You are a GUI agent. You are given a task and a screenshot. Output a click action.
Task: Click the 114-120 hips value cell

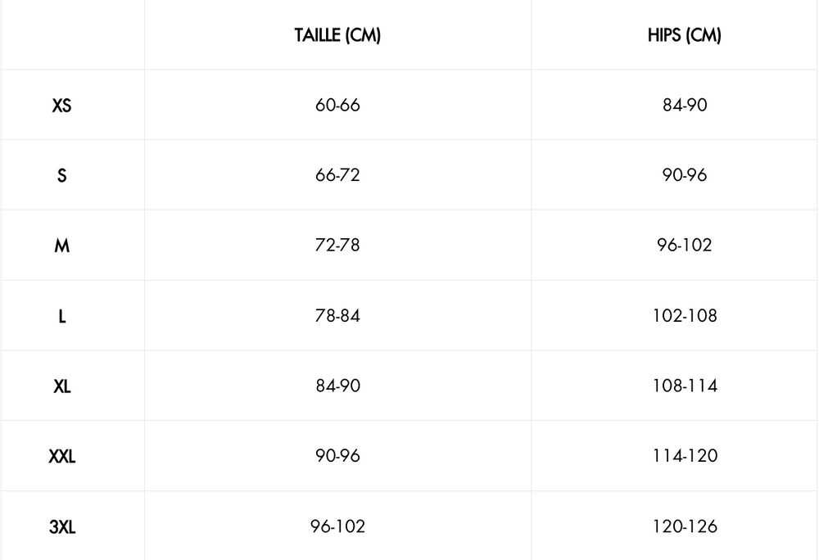[x=684, y=457]
